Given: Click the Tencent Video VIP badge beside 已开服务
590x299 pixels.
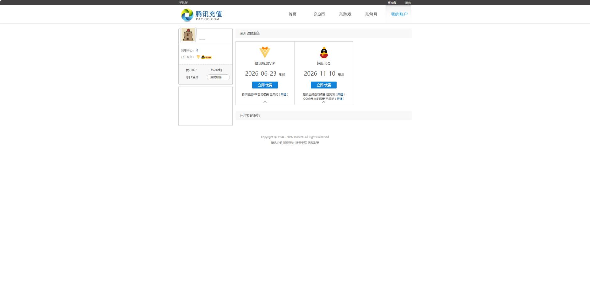Looking at the screenshot, I should [x=198, y=57].
